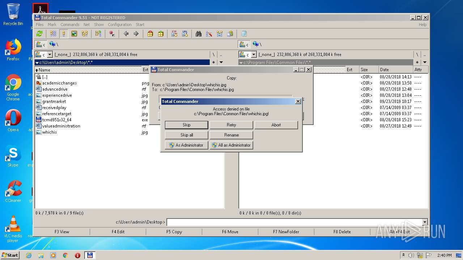Select drive c button in right panel
The image size is (463, 260).
tap(244, 44)
